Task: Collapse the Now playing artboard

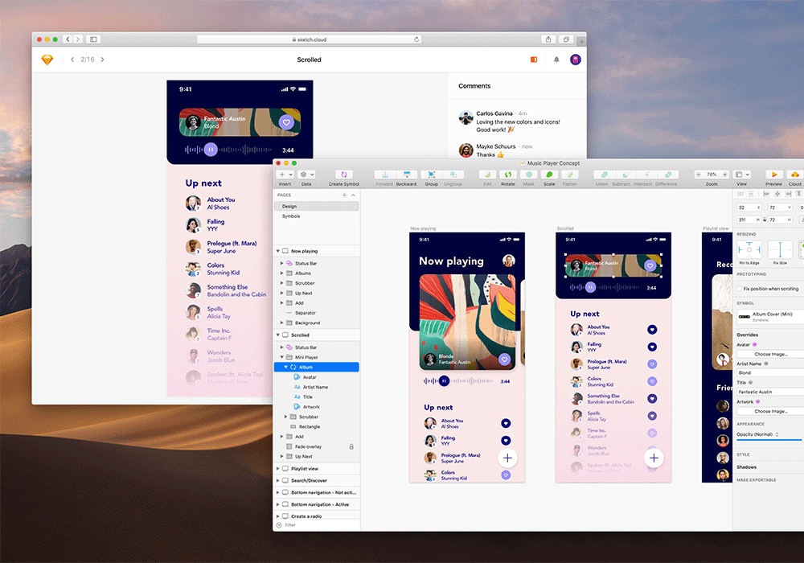Action: 278,251
